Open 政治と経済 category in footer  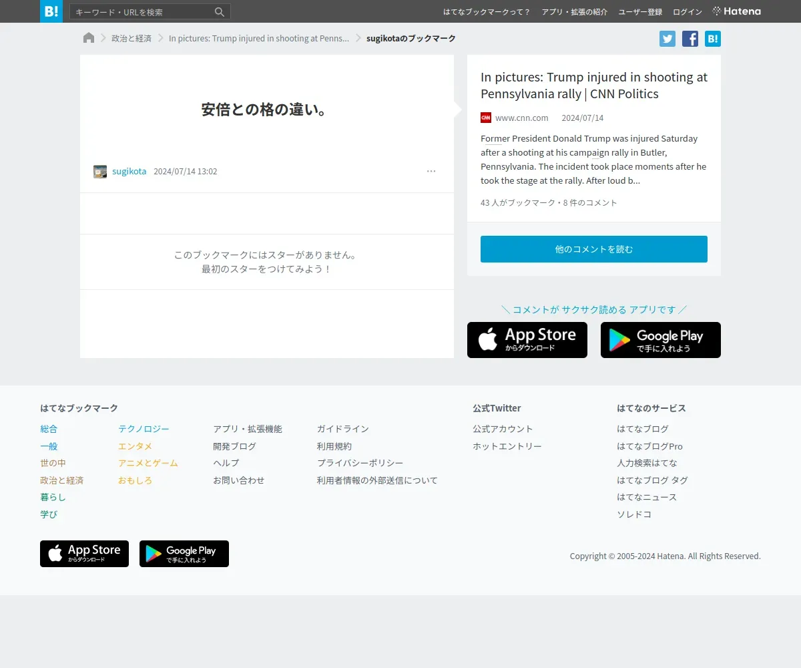click(x=61, y=480)
